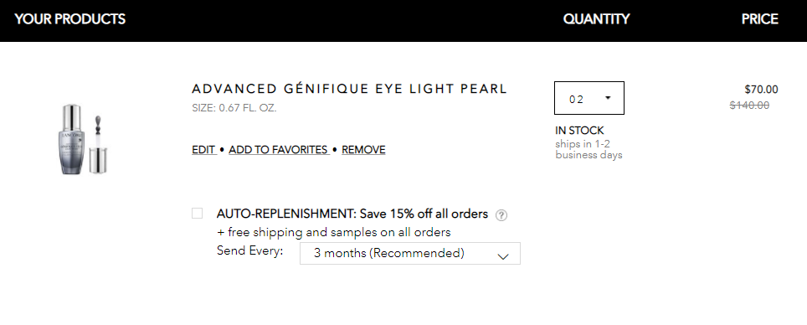Click the chevron on Send Every dropdown
Viewport: 807px width, 325px height.
(503, 256)
